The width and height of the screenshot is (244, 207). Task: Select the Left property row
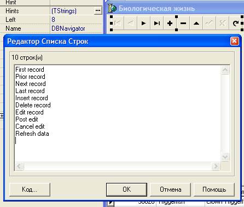click(51, 20)
